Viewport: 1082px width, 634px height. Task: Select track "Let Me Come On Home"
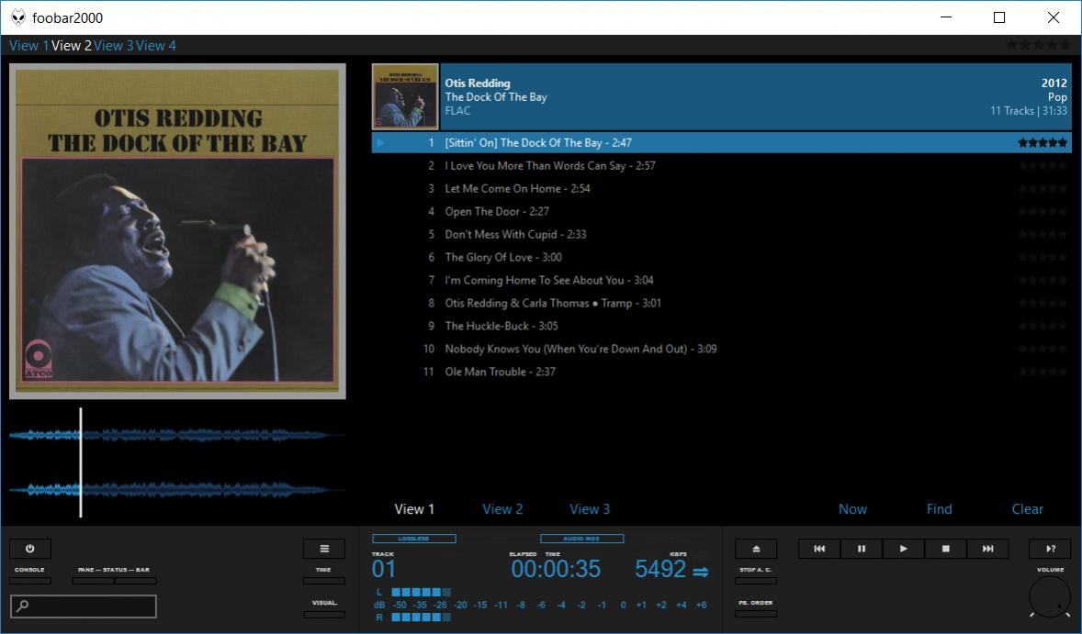pyautogui.click(x=721, y=188)
